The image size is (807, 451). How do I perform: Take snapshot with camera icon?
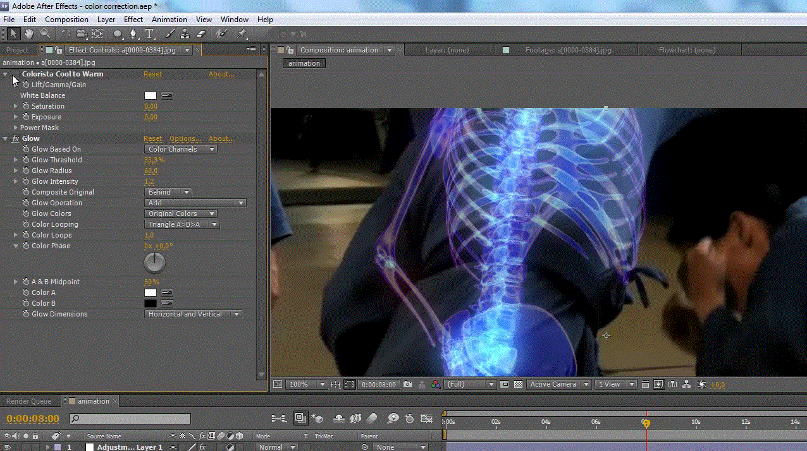(408, 384)
